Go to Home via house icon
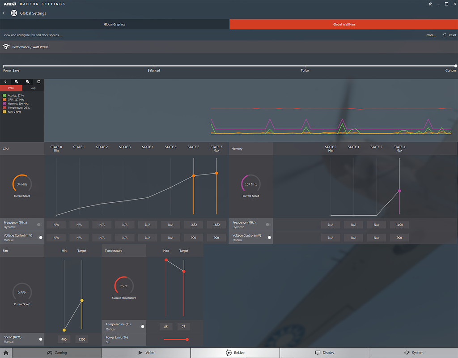 click(x=6, y=353)
